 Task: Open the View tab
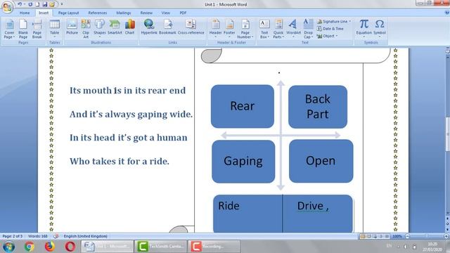166,13
